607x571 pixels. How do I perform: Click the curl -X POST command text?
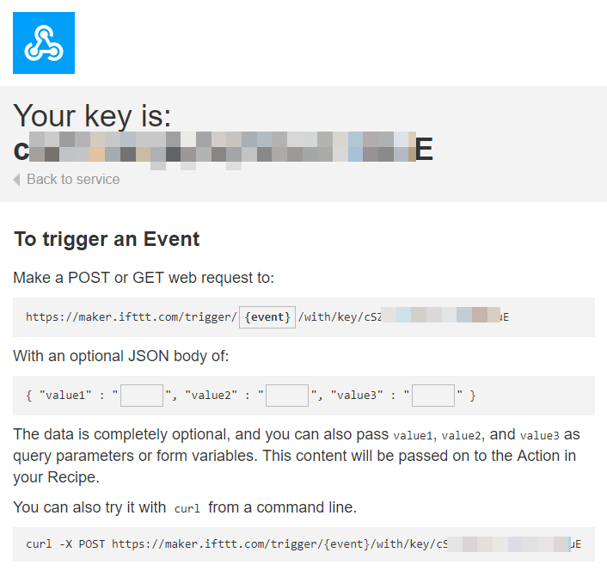coord(67,544)
